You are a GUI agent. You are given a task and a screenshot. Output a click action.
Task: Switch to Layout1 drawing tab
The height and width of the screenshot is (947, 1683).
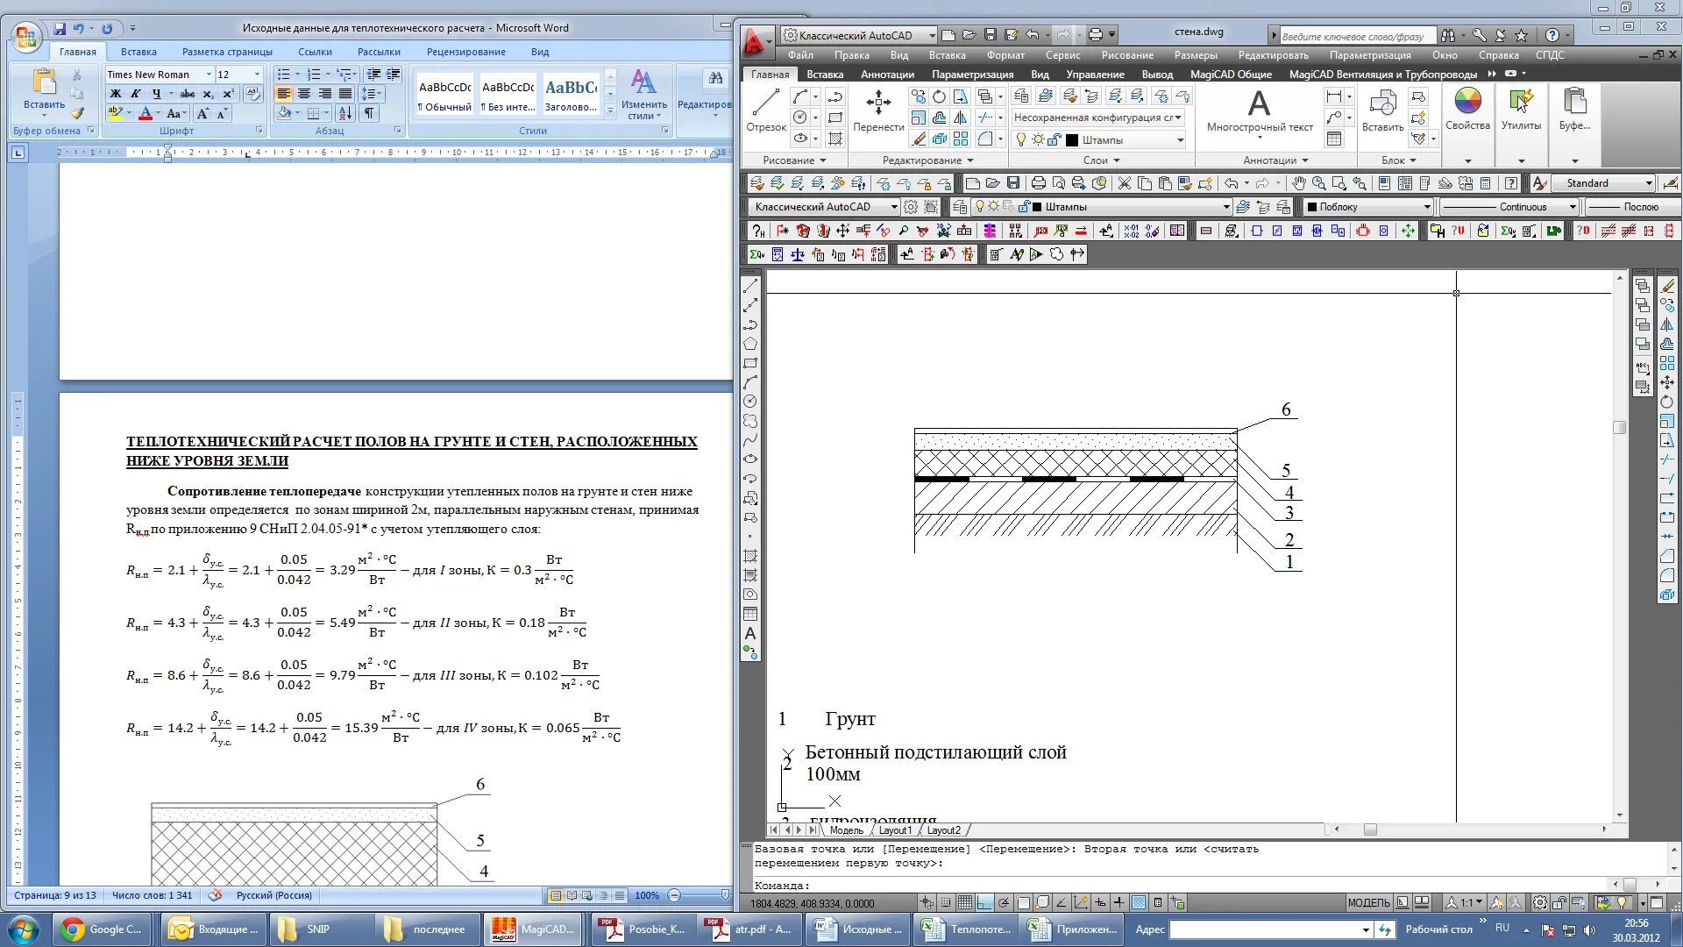click(x=895, y=830)
